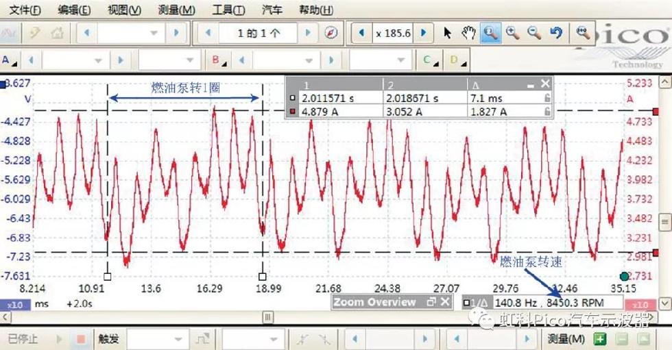The width and height of the screenshot is (672, 350).
Task: Undo the last zoom
Action: click(556, 32)
